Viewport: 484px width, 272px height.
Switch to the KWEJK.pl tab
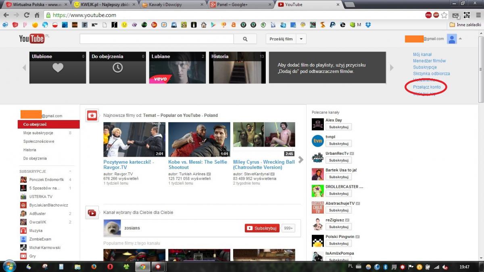click(104, 4)
